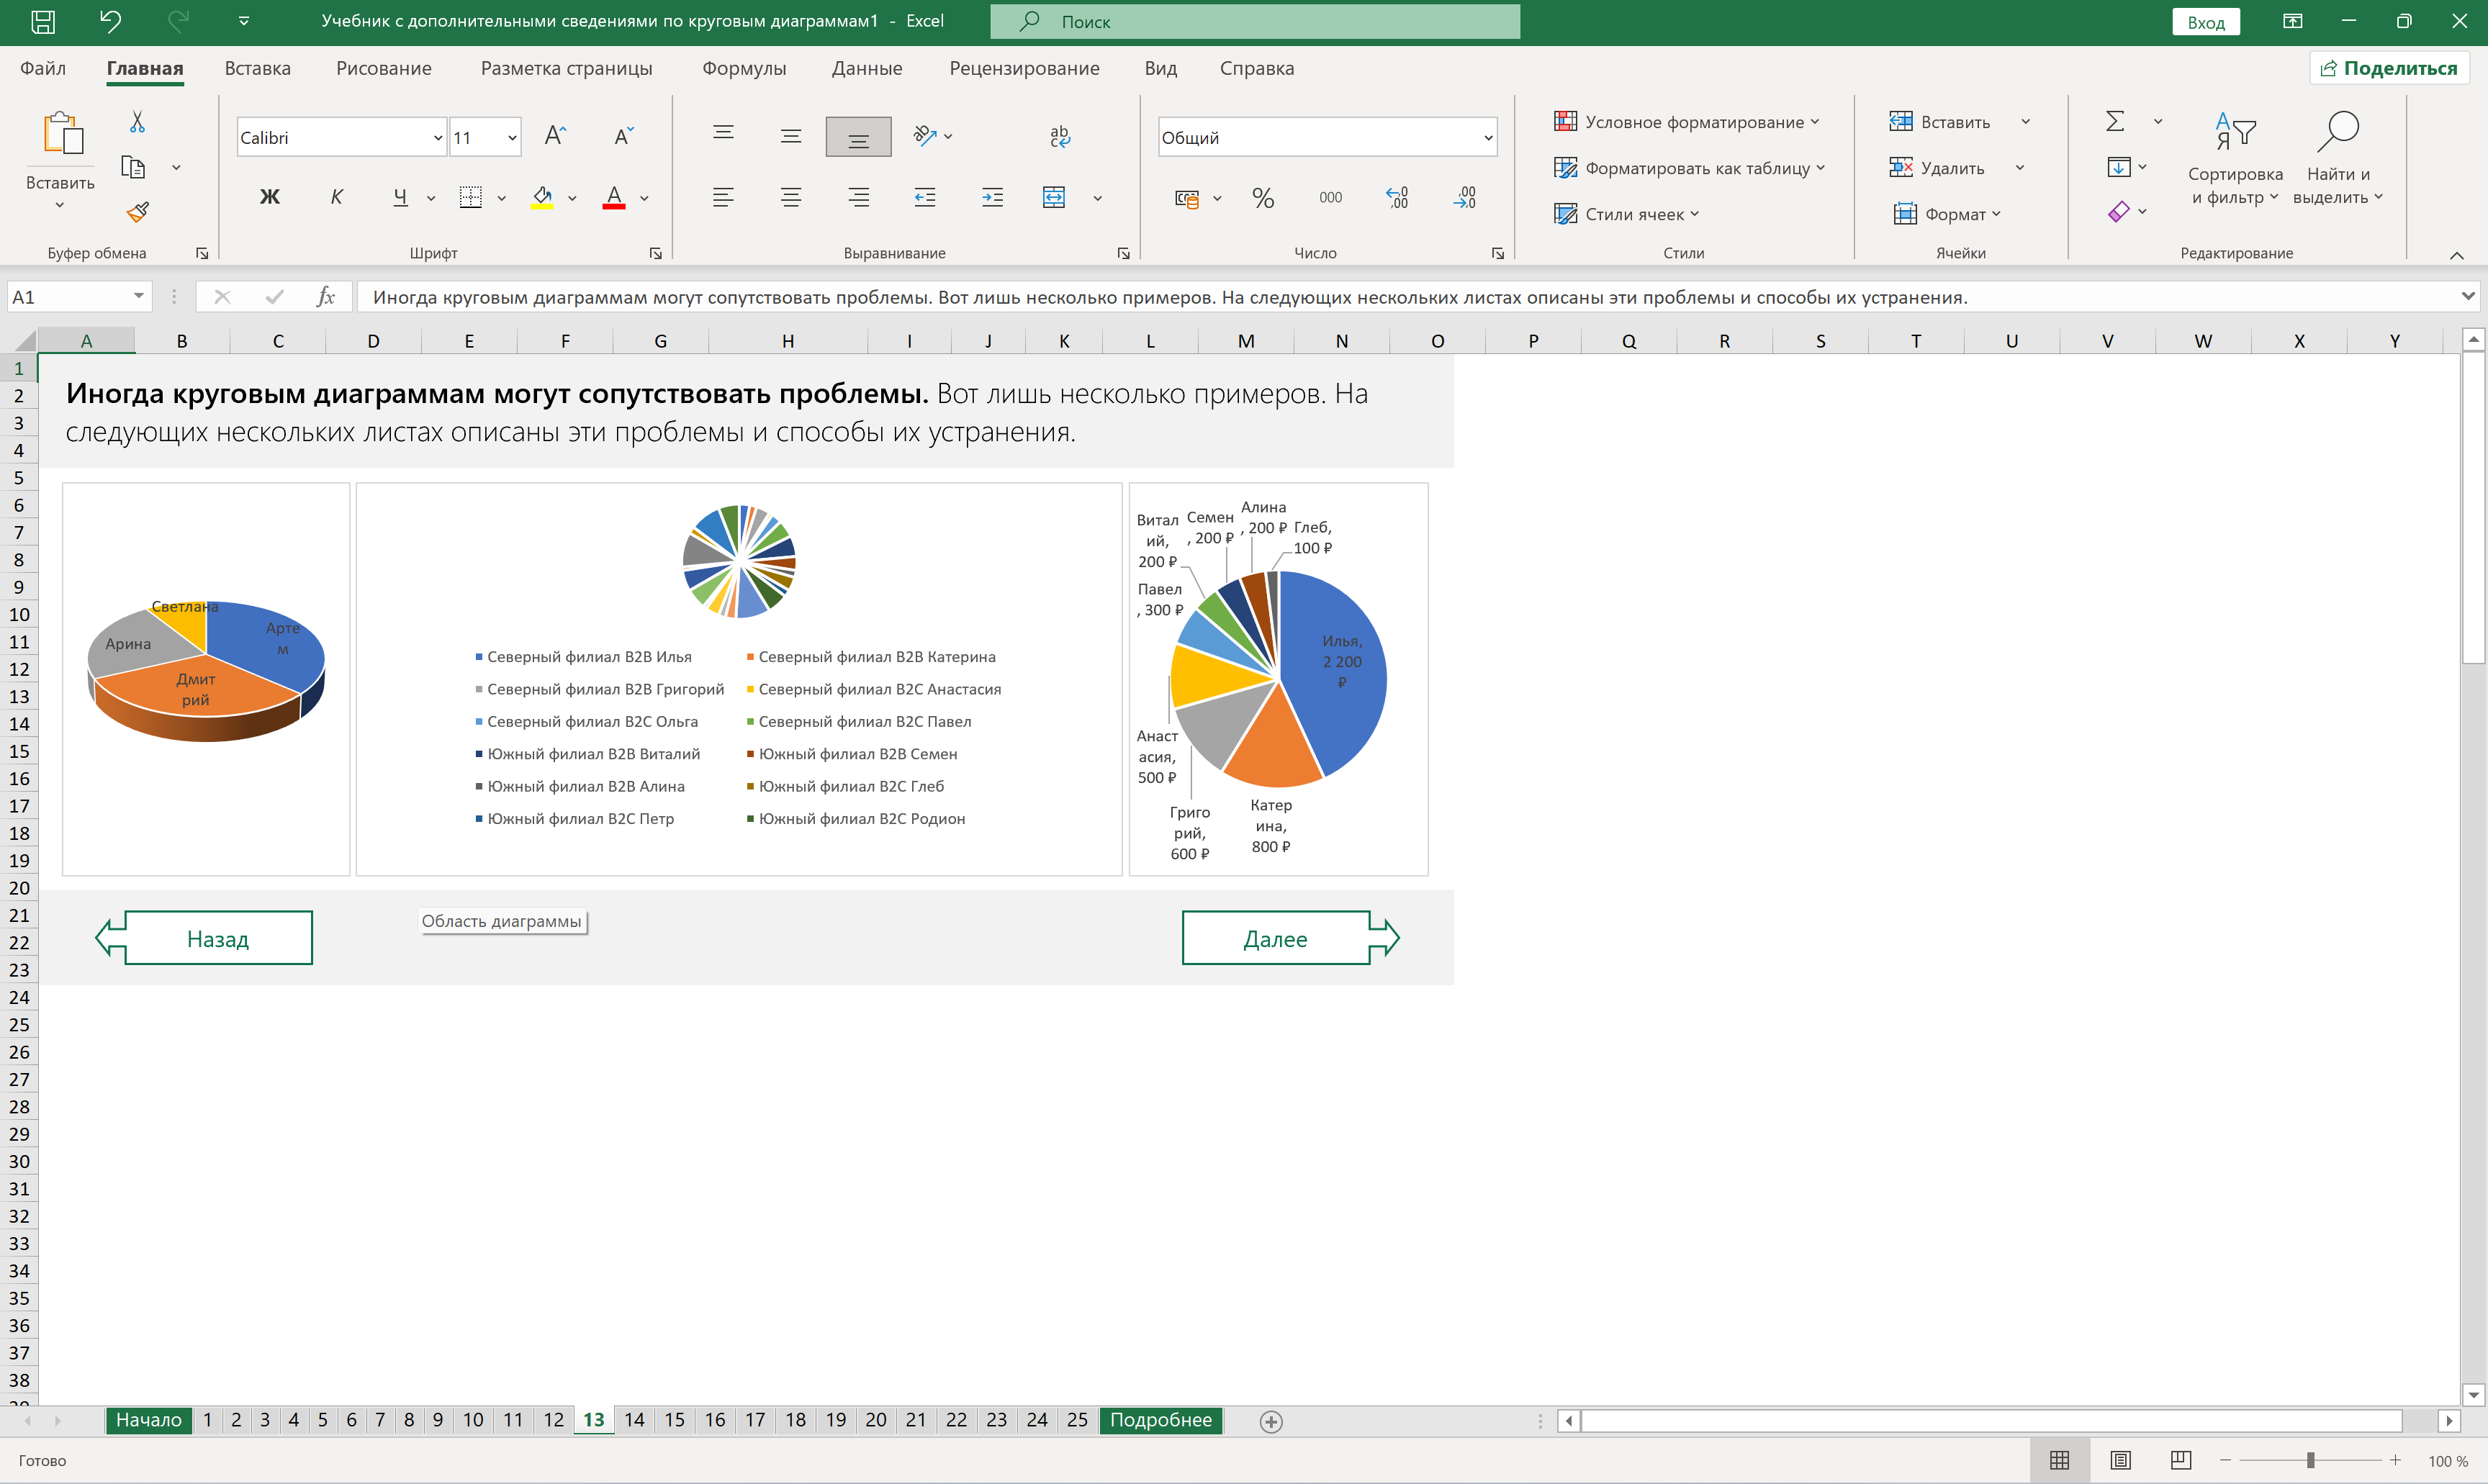
Task: Click the Save icon in title bar
Action: tap(43, 21)
